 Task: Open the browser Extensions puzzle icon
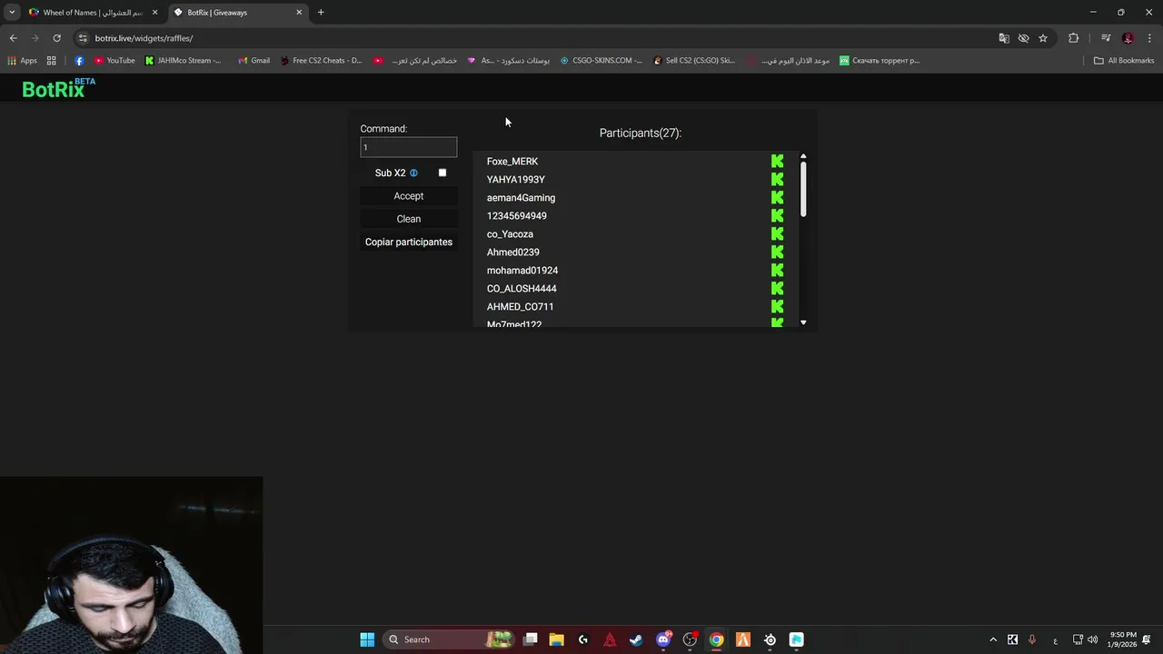pyautogui.click(x=1074, y=38)
